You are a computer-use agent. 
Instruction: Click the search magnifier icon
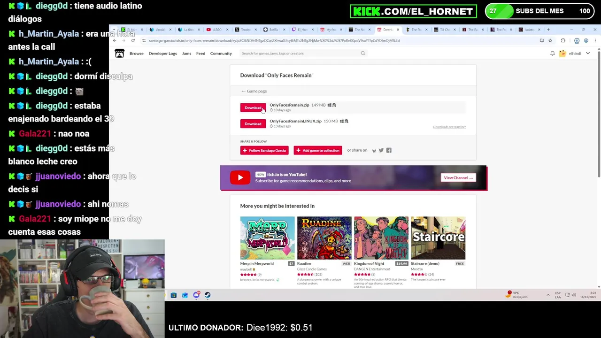tap(362, 54)
